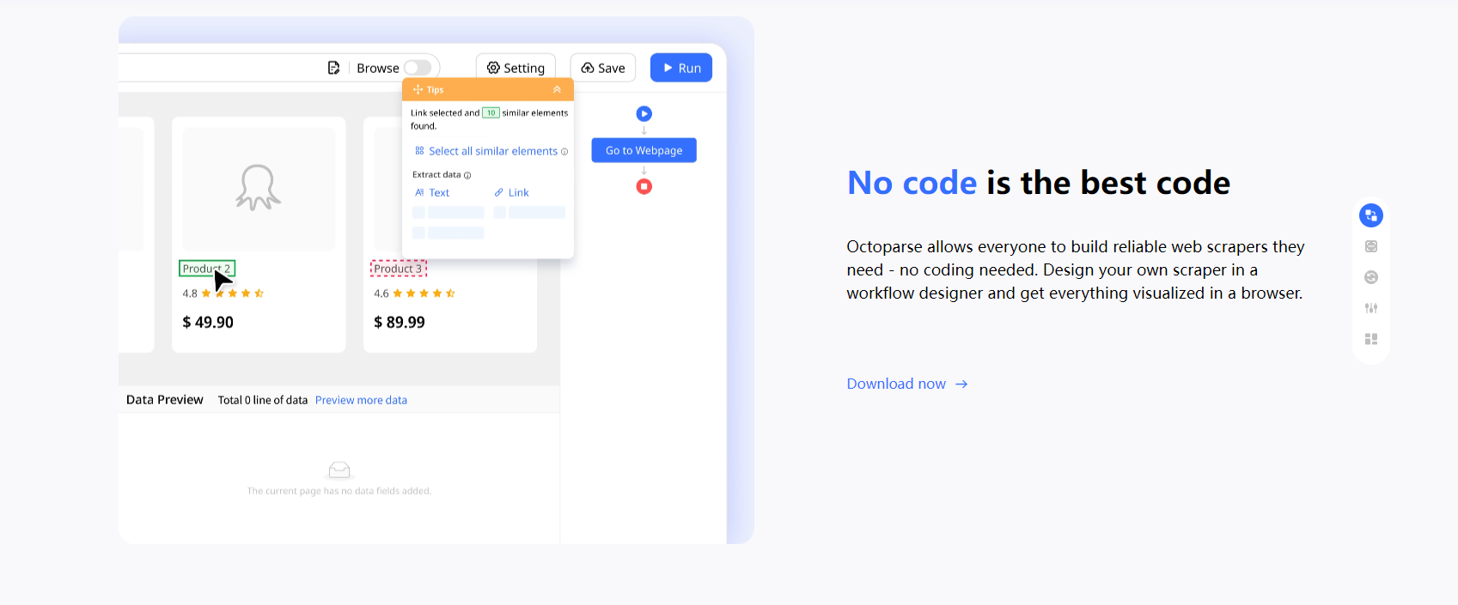The width and height of the screenshot is (1458, 605).
Task: Toggle the Browse mode switch
Action: [x=418, y=68]
